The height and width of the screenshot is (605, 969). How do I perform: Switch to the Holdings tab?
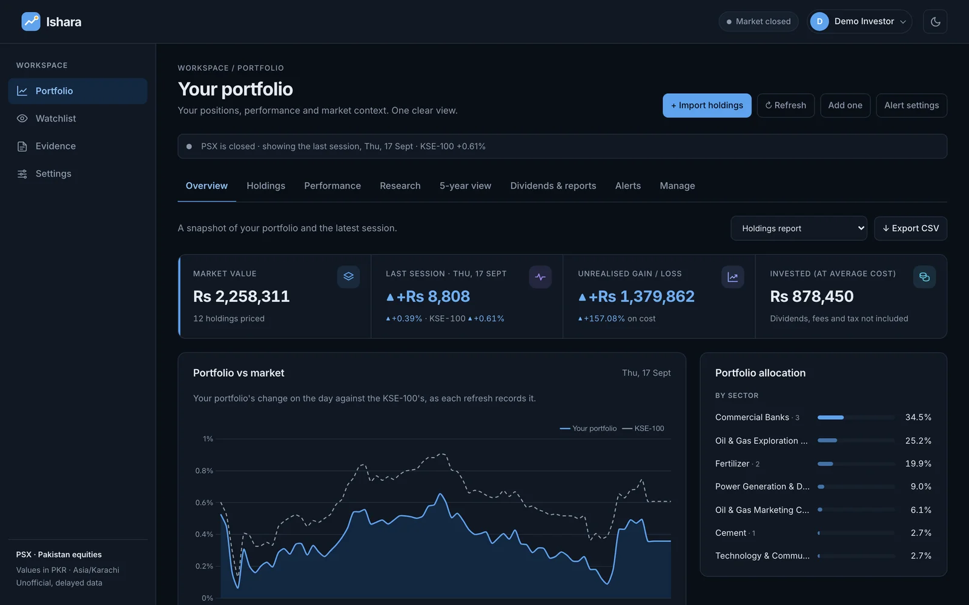(266, 186)
